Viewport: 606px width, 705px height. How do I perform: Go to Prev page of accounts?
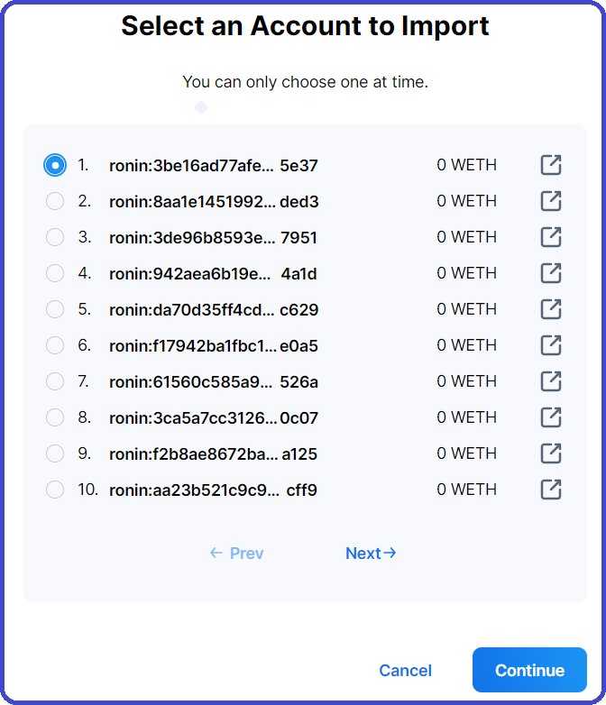tap(236, 553)
